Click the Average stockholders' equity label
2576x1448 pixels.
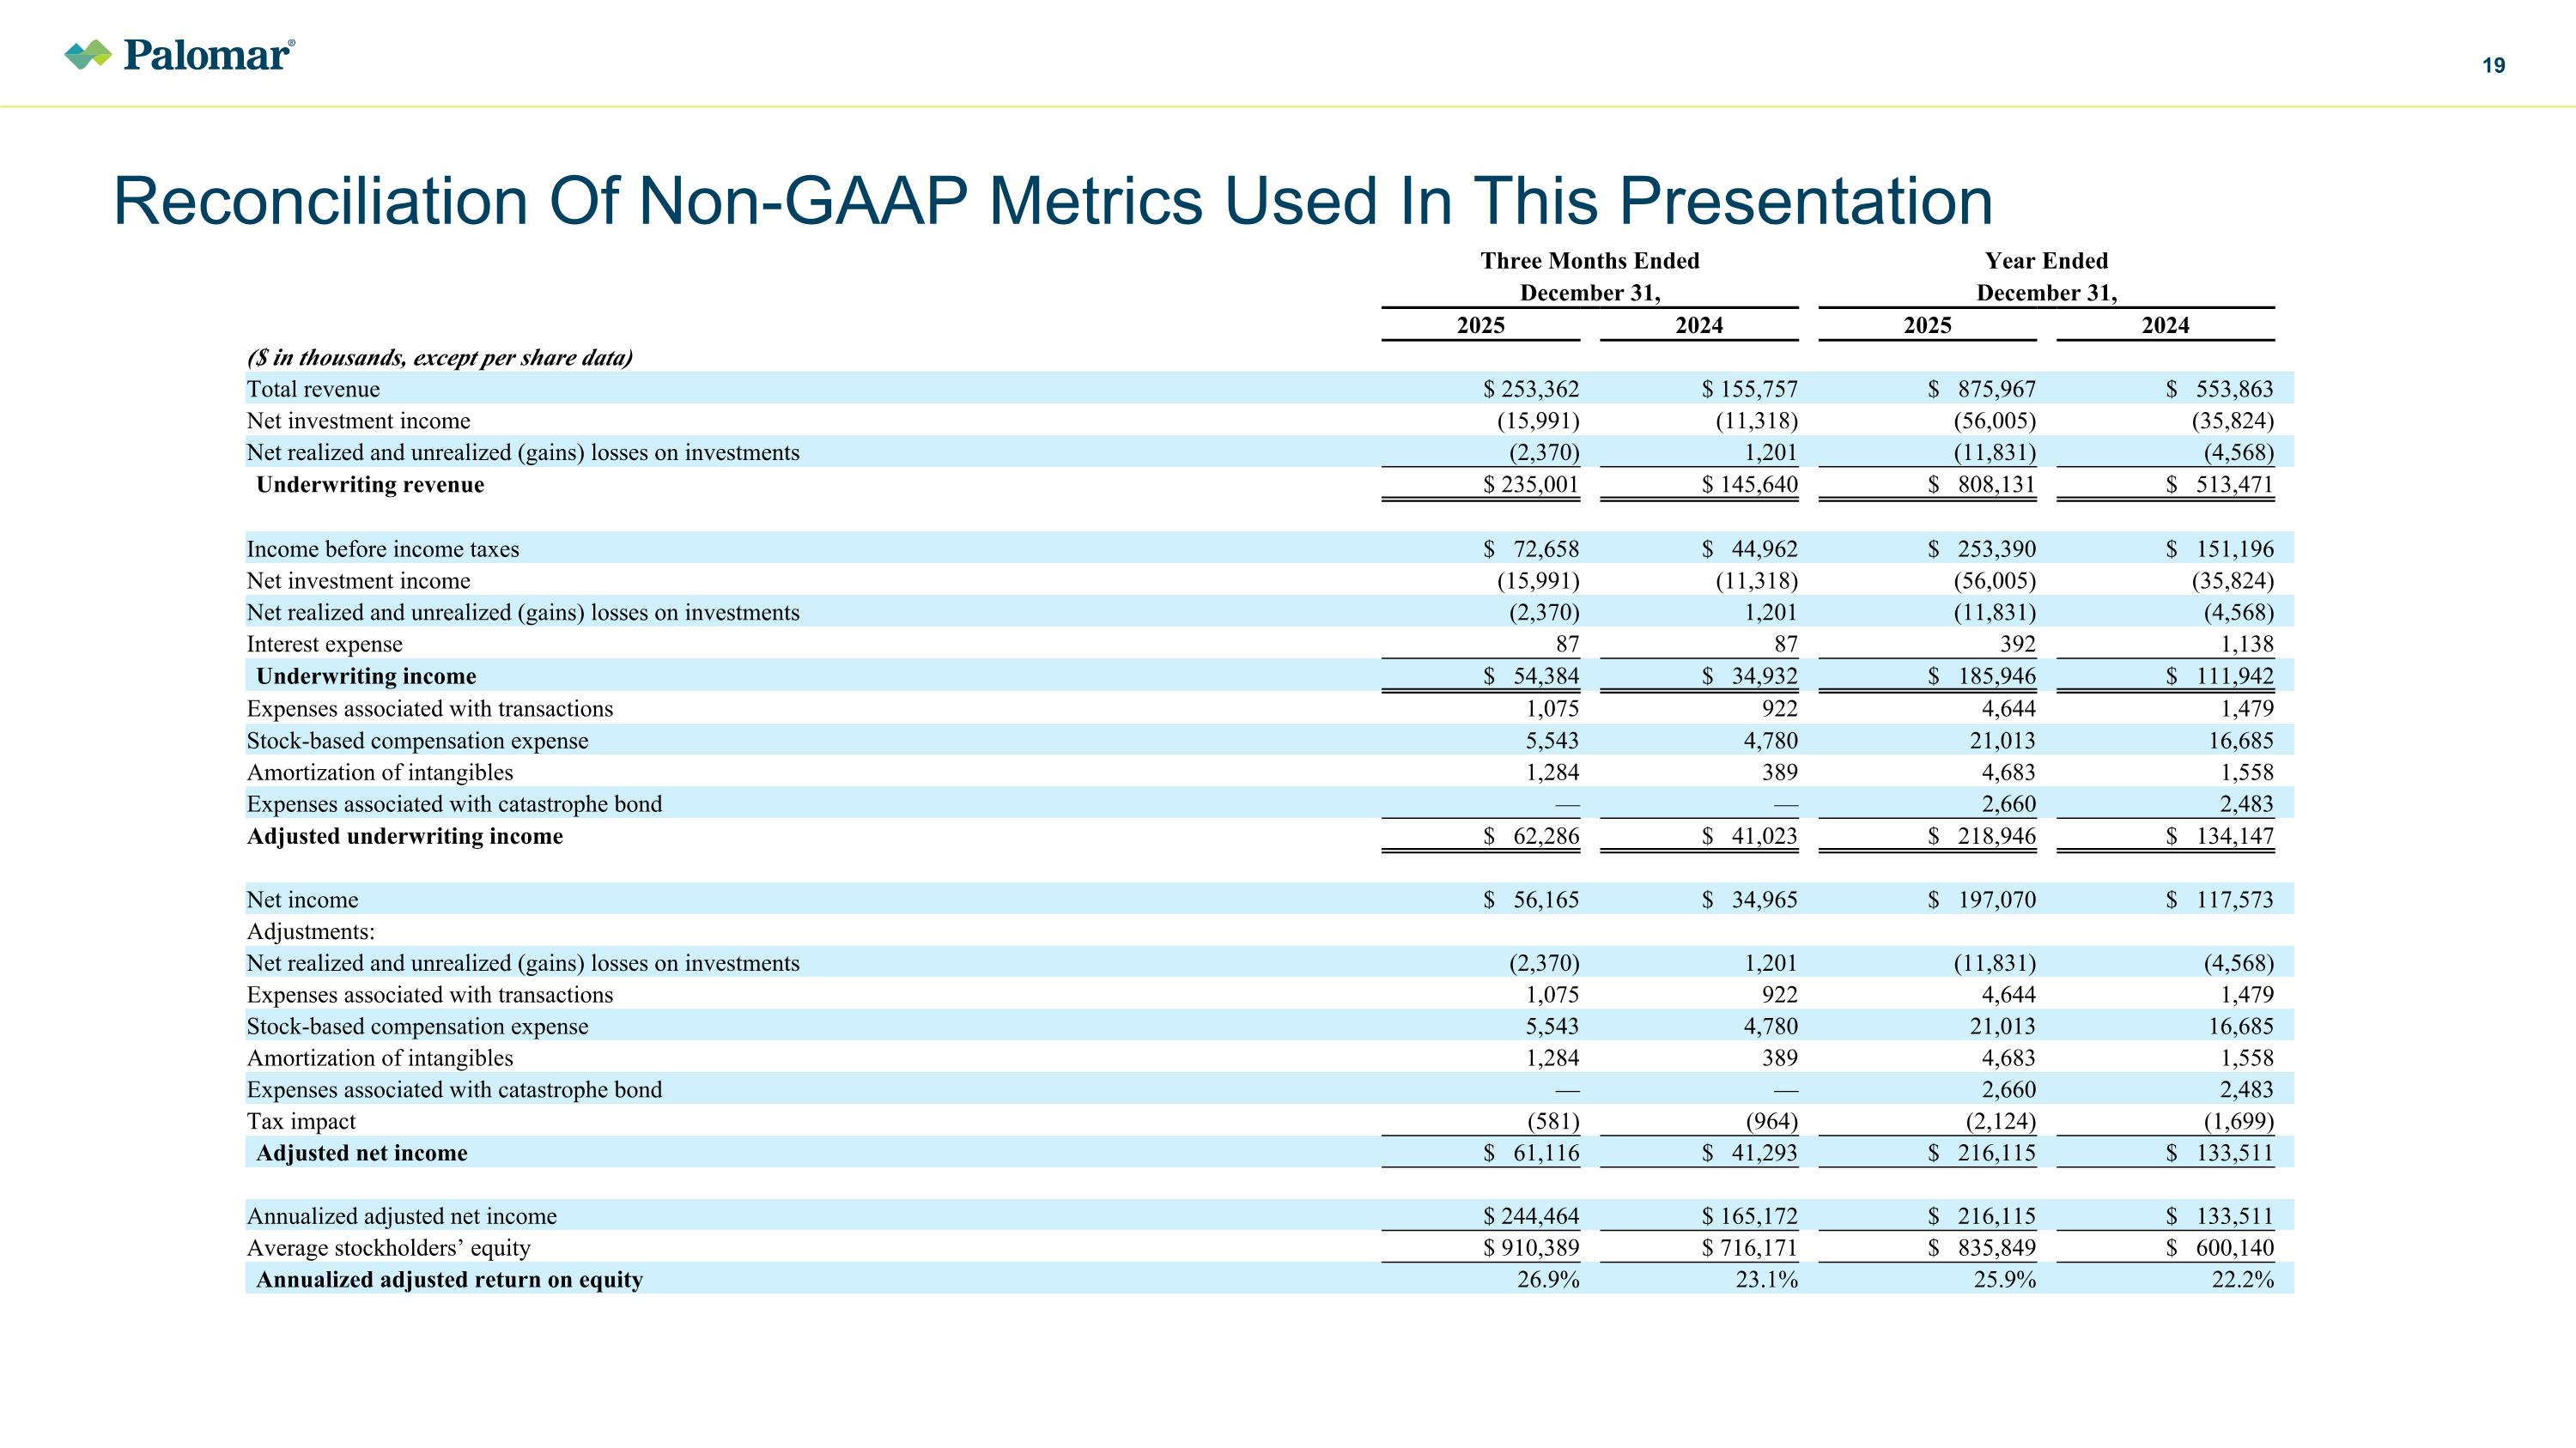(x=388, y=1248)
